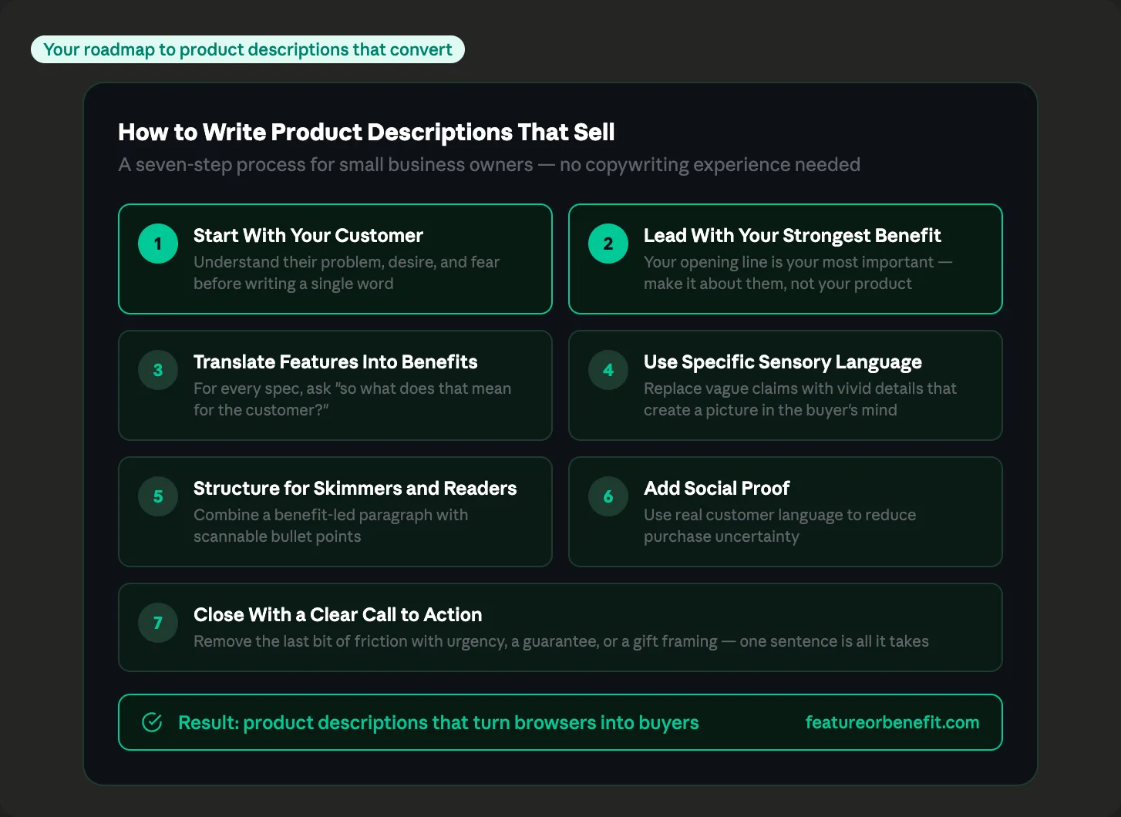Click the step 5 number circle
Viewport: 1121px width, 817px height.
[158, 496]
